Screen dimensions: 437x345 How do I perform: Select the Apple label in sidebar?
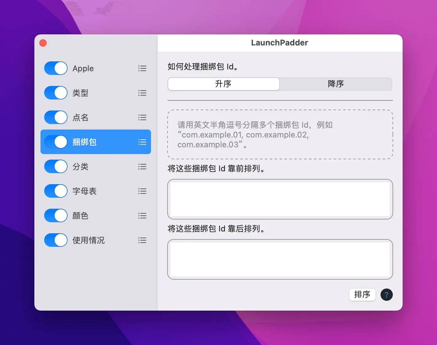pyautogui.click(x=83, y=68)
